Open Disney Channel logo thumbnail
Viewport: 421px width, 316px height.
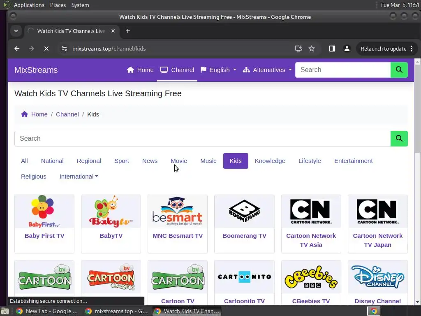377,277
